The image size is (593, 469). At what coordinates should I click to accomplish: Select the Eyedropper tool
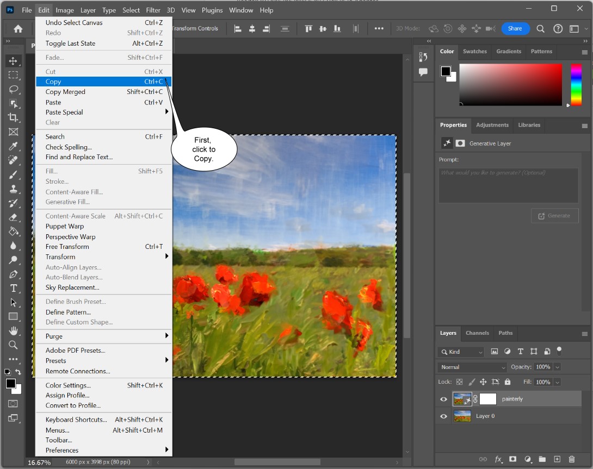[14, 146]
